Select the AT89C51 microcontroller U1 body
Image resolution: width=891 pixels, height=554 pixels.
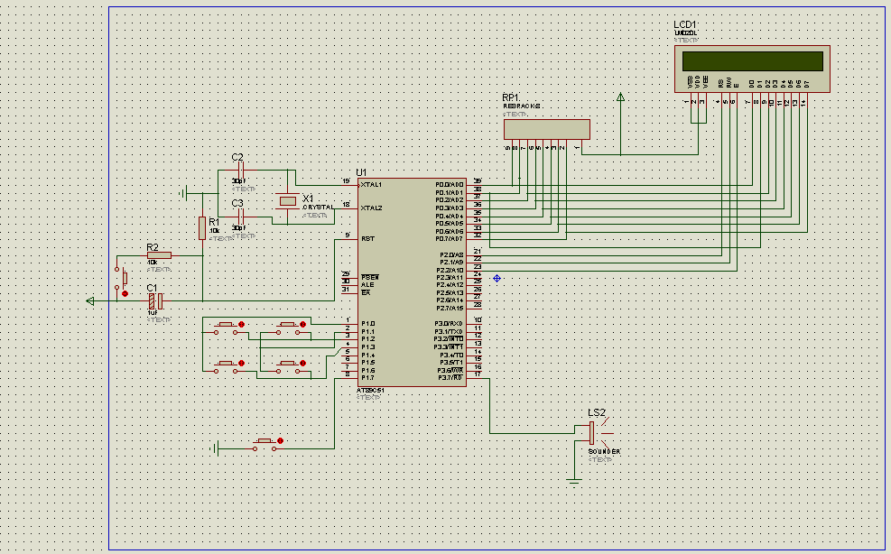(412, 282)
